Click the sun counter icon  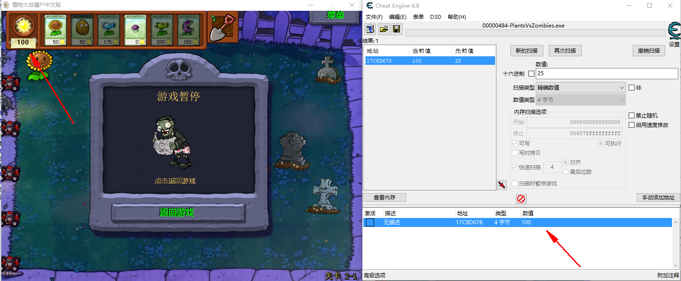click(23, 27)
